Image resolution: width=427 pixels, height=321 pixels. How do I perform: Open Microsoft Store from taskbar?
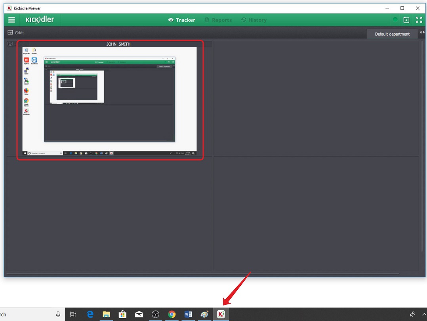[x=122, y=314]
